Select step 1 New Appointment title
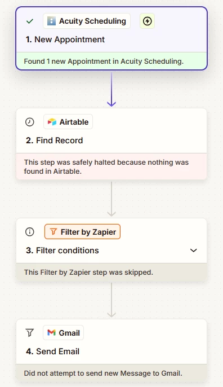 (x=65, y=39)
